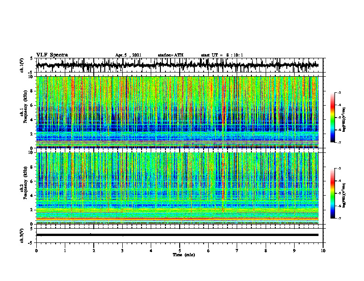This screenshot has width=364, height=281.
Task: Click the 8 kHz tick on ch.2 frequency axis
Action: pyautogui.click(x=32, y=167)
